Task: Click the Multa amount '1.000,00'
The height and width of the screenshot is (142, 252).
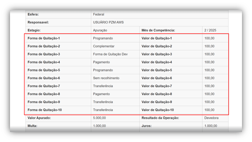Action: pyautogui.click(x=99, y=126)
